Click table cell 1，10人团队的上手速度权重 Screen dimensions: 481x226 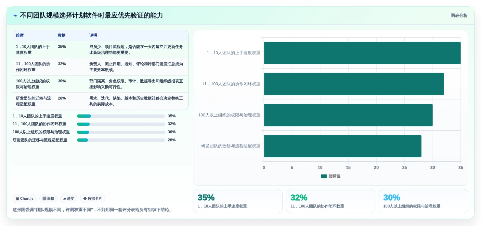(x=33, y=50)
